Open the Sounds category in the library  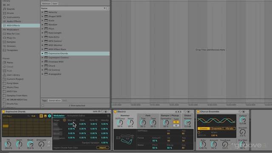(11, 9)
